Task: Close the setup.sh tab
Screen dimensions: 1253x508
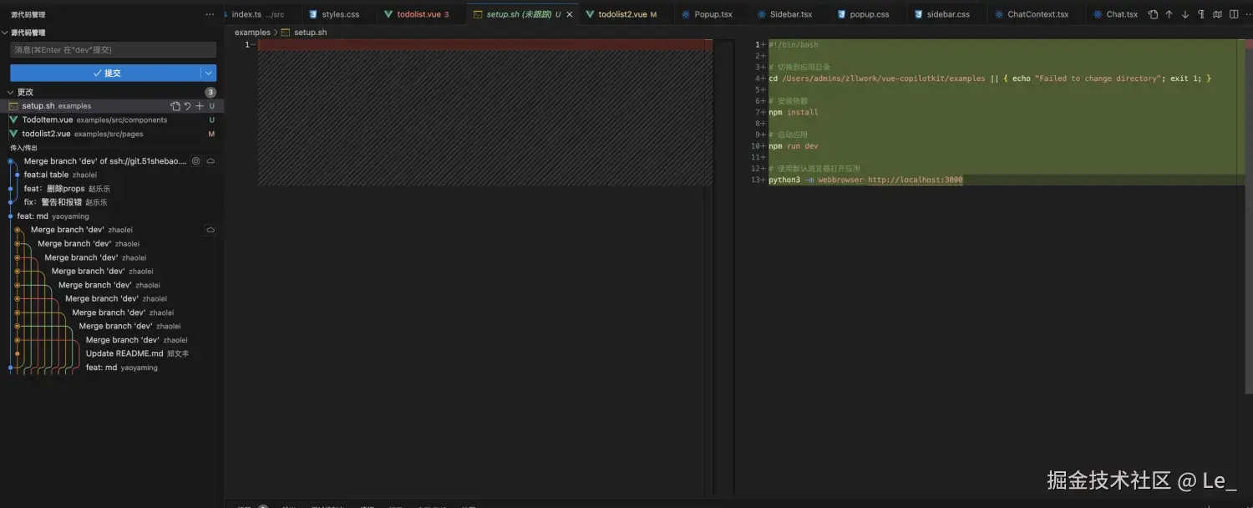Action: pos(570,14)
